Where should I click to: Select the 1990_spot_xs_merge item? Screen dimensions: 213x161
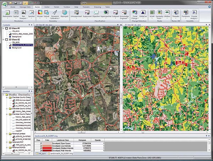[23, 145]
